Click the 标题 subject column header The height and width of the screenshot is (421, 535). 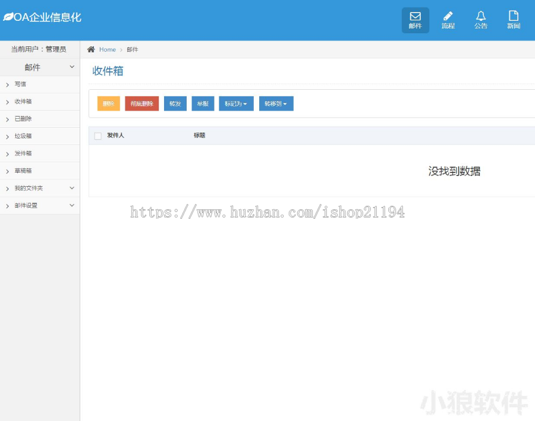pos(200,136)
